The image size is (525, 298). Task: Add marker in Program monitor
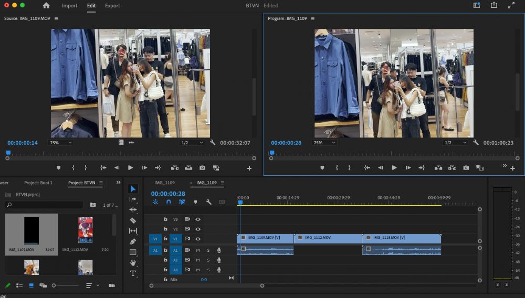click(322, 168)
